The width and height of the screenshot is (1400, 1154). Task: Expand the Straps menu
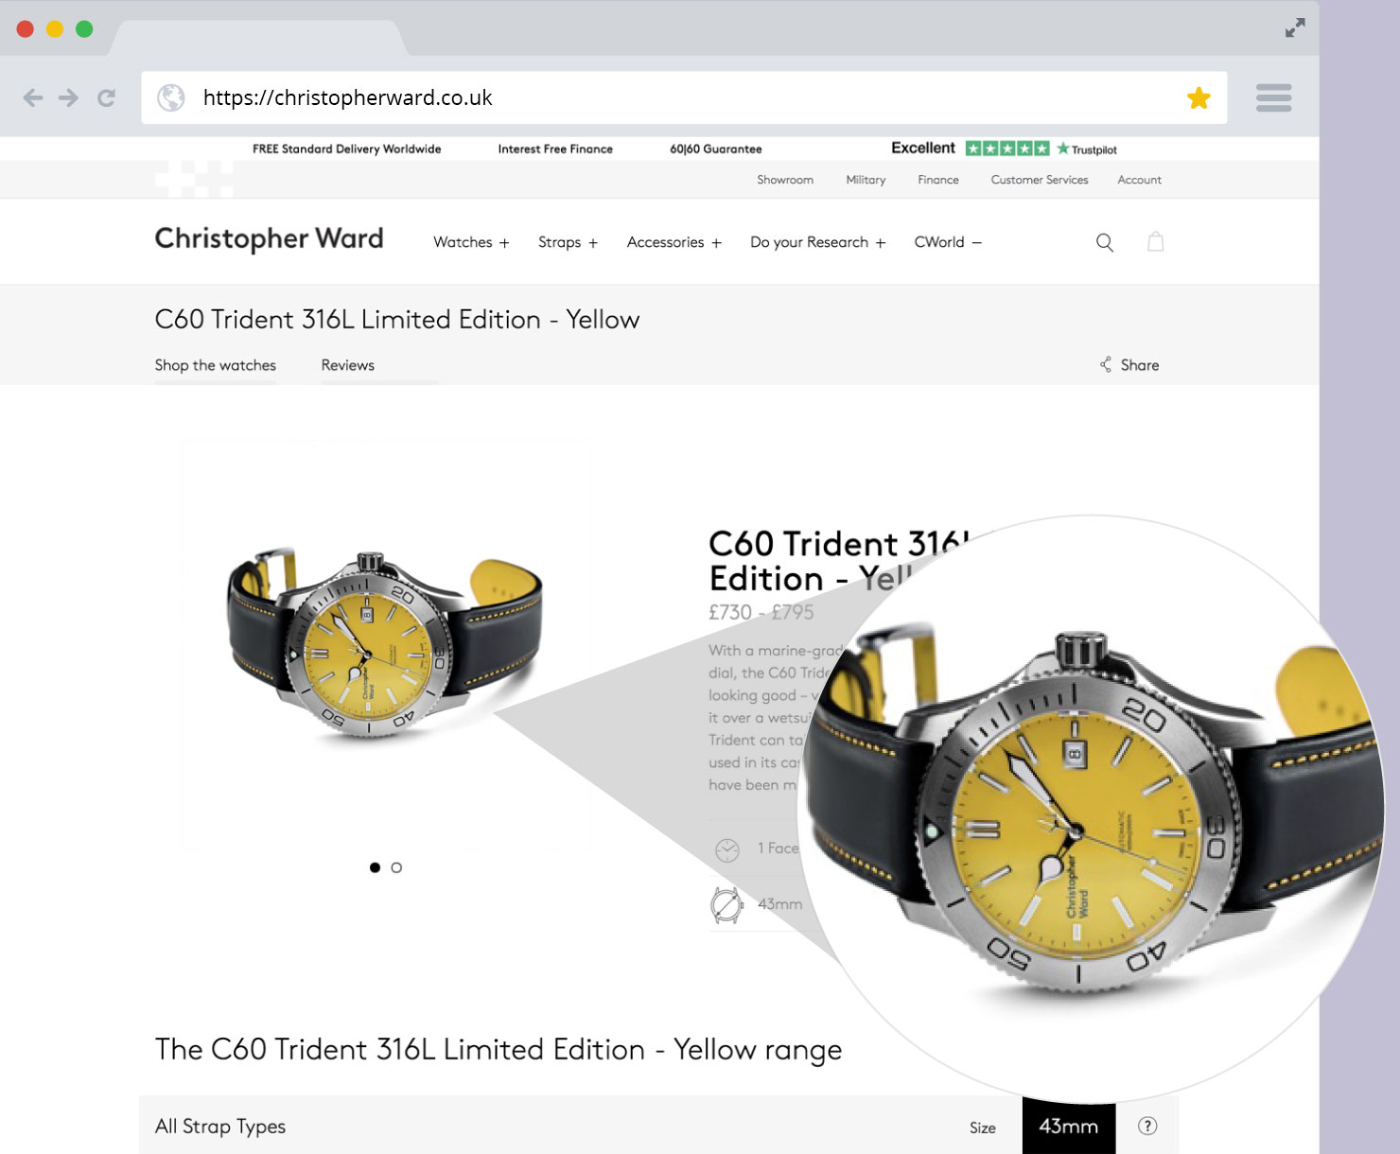pos(568,242)
